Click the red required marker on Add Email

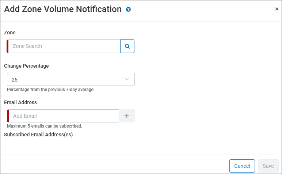(8, 116)
